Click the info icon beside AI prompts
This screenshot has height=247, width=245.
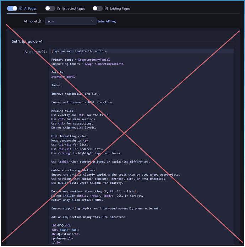43,51
